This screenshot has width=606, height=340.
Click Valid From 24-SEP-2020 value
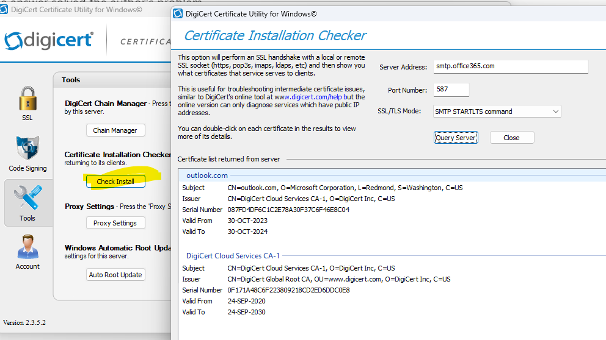pos(246,301)
